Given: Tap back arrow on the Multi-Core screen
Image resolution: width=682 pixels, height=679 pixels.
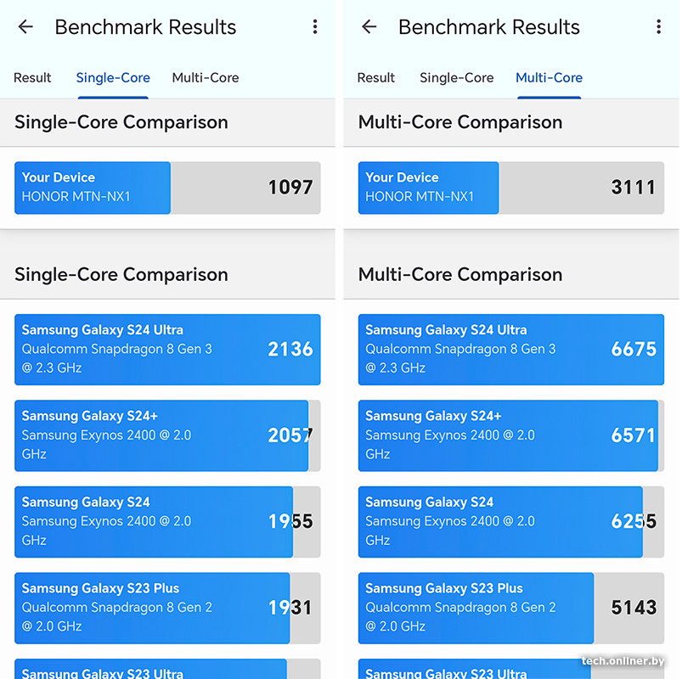Looking at the screenshot, I should (369, 27).
